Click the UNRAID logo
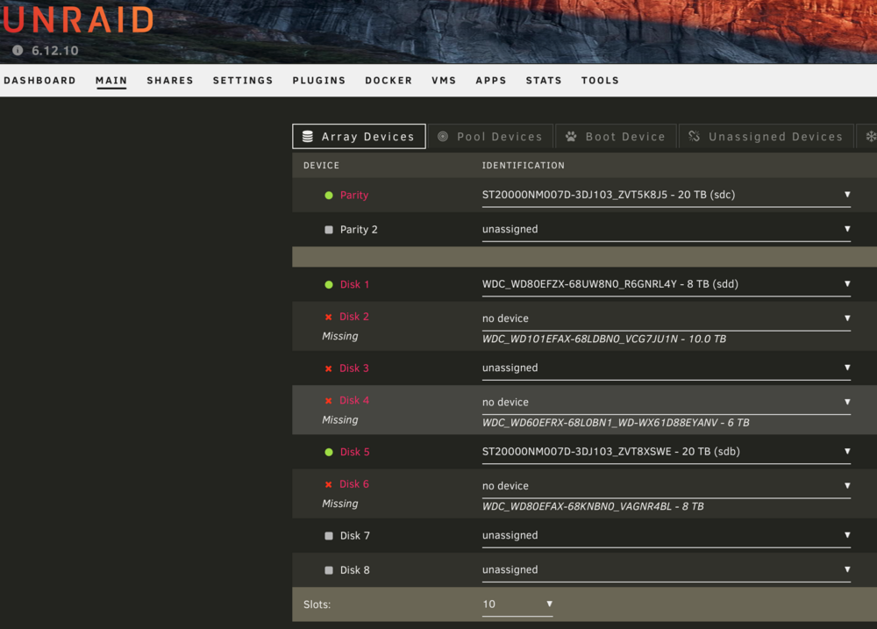The width and height of the screenshot is (877, 629). click(x=78, y=20)
